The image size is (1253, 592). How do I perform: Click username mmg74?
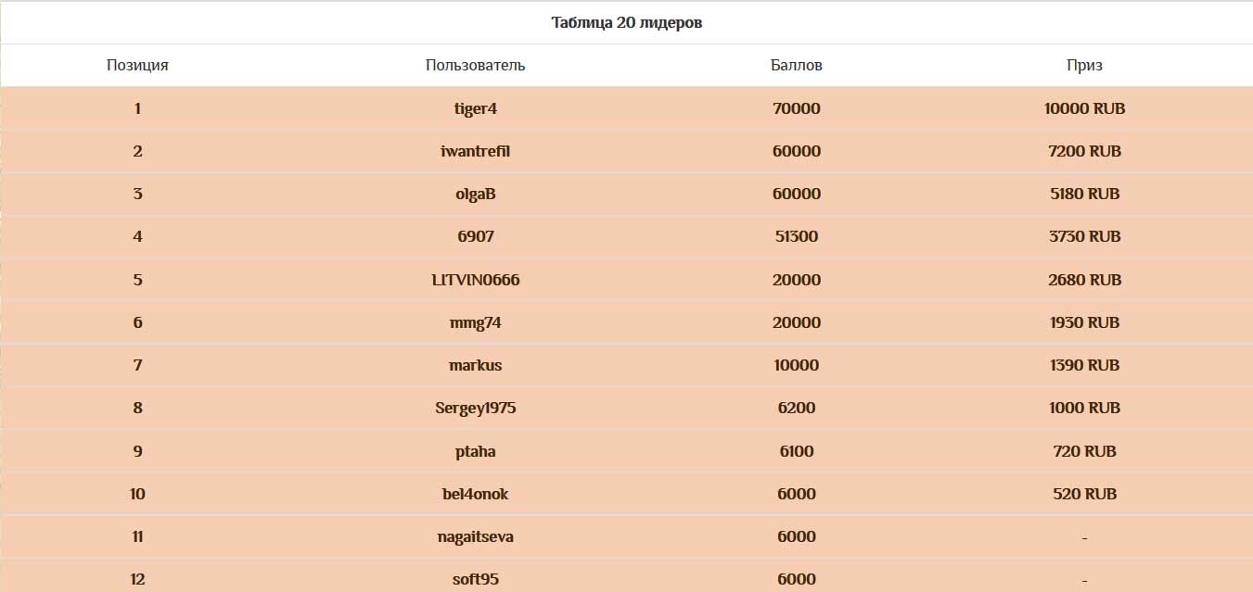pyautogui.click(x=476, y=322)
